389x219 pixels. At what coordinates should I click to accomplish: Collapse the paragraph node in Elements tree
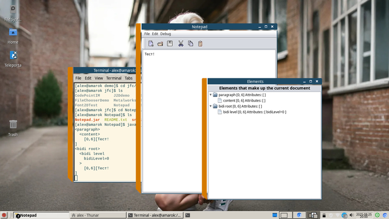pyautogui.click(x=211, y=94)
